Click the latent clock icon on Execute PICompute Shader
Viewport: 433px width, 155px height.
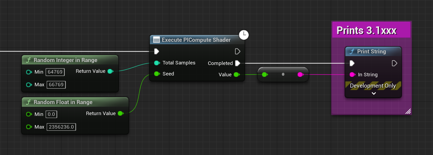tap(244, 35)
